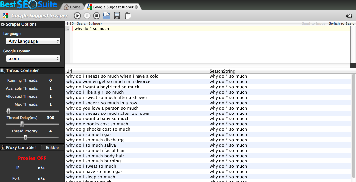This screenshot has width=356, height=182.
Task: Select row 'why do i sneeze so much after a shower'
Action: click(x=208, y=114)
